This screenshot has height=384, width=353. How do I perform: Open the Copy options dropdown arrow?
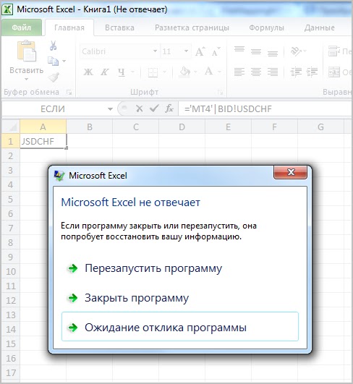64,61
